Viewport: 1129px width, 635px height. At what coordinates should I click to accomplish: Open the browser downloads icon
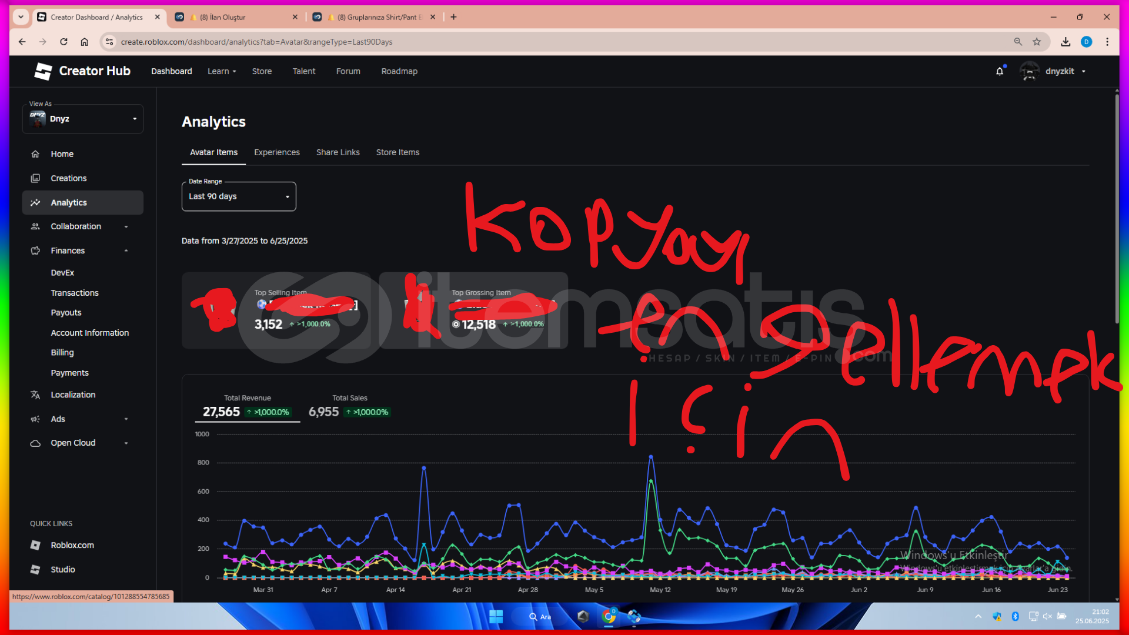[x=1065, y=42]
